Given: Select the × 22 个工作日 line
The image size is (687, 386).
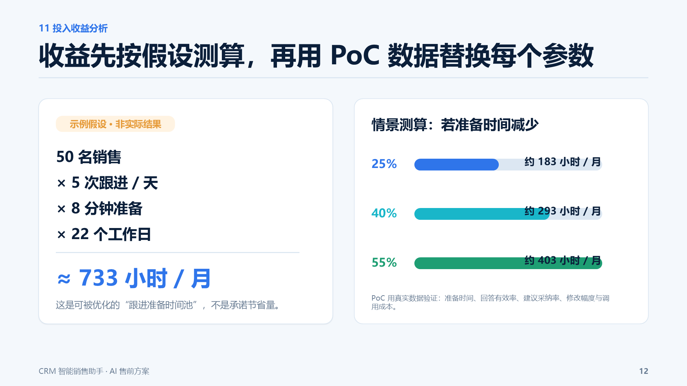Looking at the screenshot, I should (104, 234).
